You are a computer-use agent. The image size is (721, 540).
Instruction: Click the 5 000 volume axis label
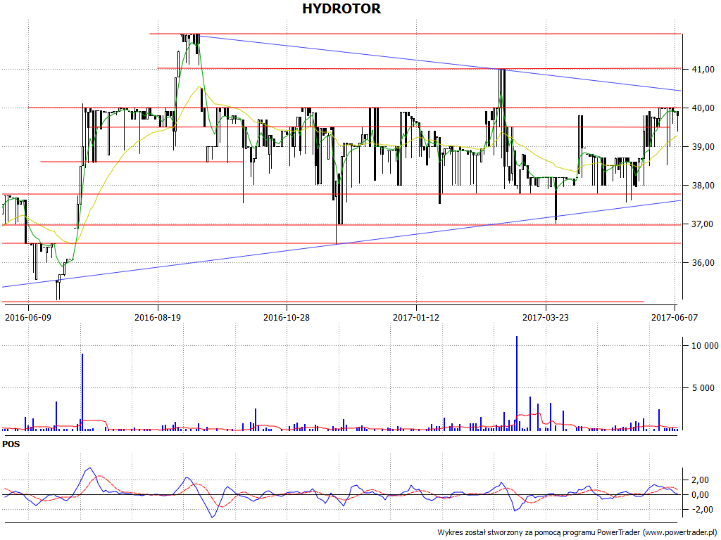(x=703, y=388)
